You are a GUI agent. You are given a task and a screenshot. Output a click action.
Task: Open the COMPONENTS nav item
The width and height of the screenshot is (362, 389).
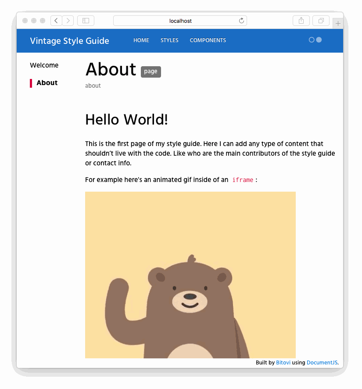[208, 40]
